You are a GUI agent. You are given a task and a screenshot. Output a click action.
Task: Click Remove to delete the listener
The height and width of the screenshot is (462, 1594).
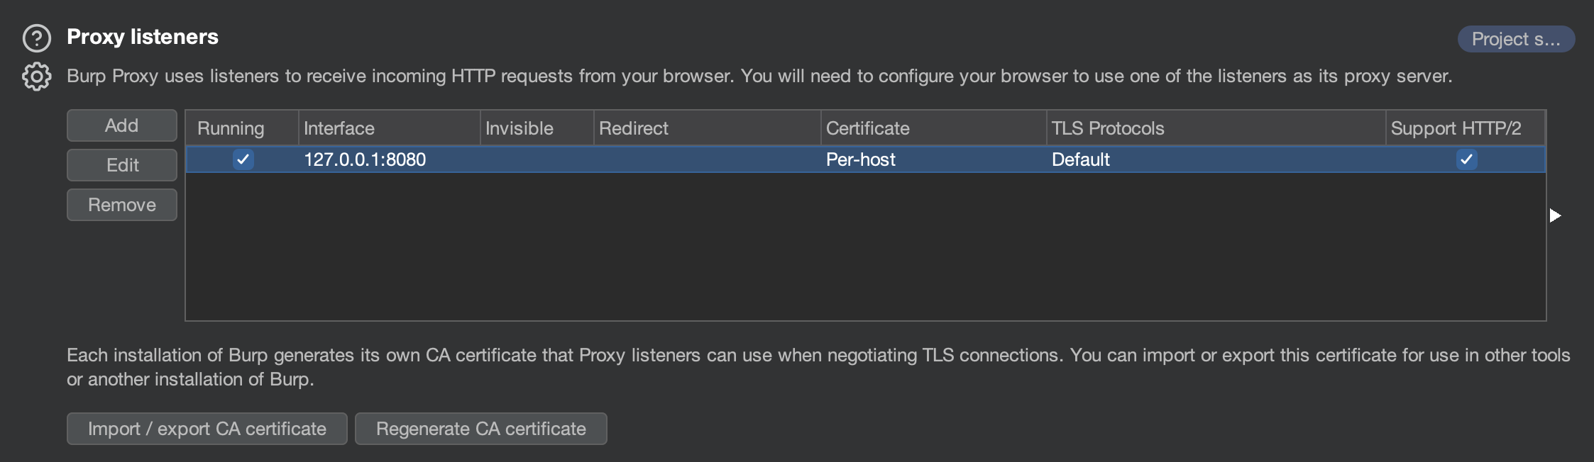tap(122, 205)
